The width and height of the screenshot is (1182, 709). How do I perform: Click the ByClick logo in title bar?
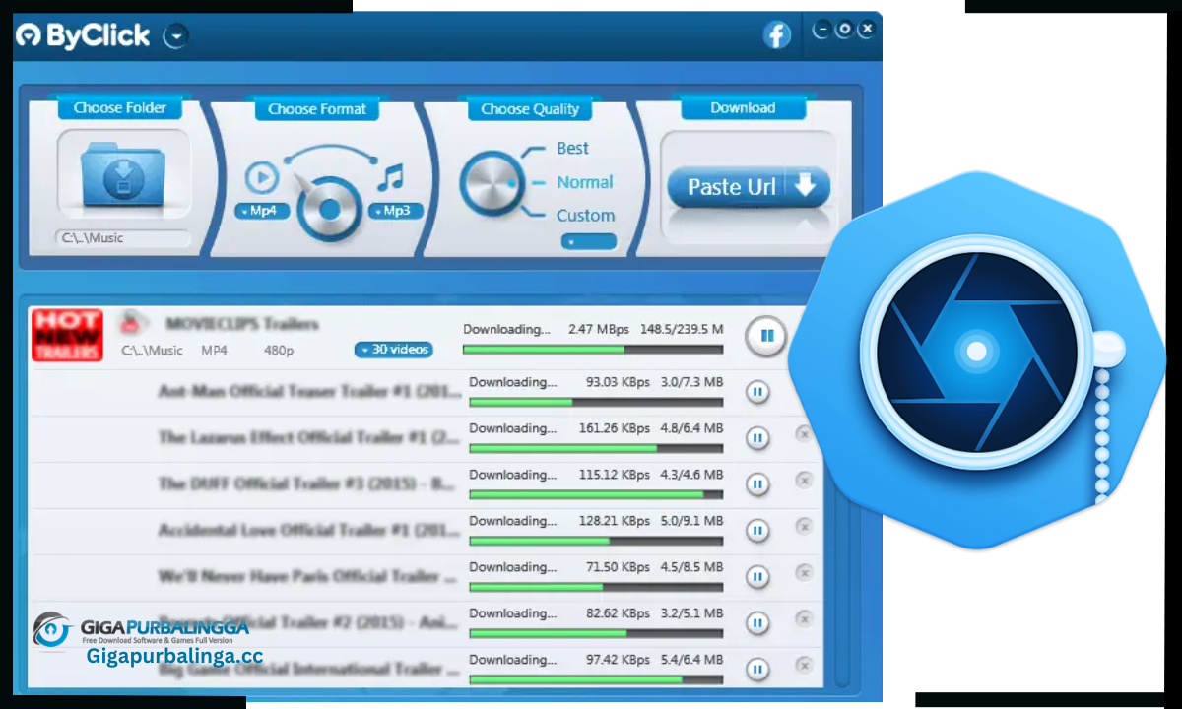83,36
